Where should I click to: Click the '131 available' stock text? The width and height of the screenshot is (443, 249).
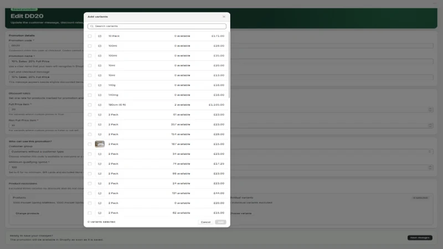coord(181,193)
